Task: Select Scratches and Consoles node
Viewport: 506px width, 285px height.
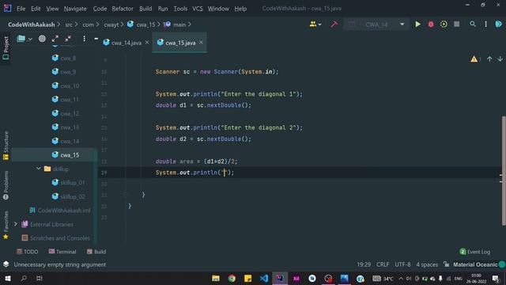Action: (x=56, y=237)
